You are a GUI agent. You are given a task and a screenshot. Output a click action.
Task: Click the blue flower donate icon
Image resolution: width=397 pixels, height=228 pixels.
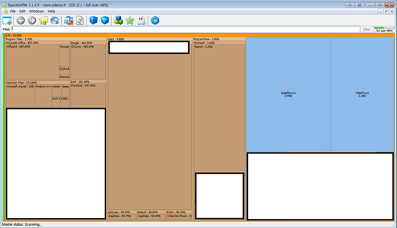point(155,20)
